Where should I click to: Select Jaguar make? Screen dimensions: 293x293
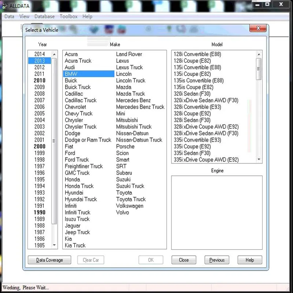pos(73,226)
